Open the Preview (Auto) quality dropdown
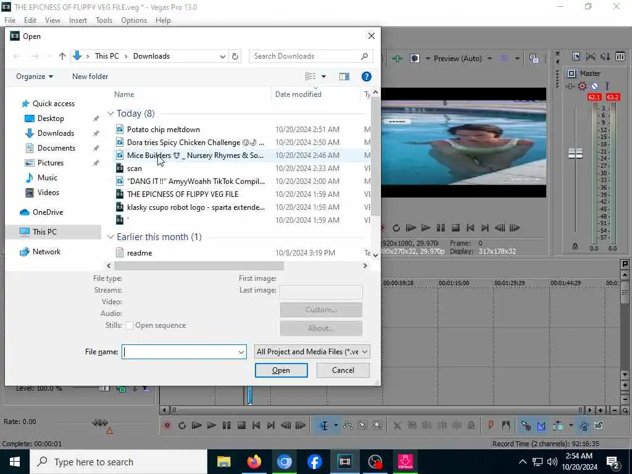 [x=489, y=59]
